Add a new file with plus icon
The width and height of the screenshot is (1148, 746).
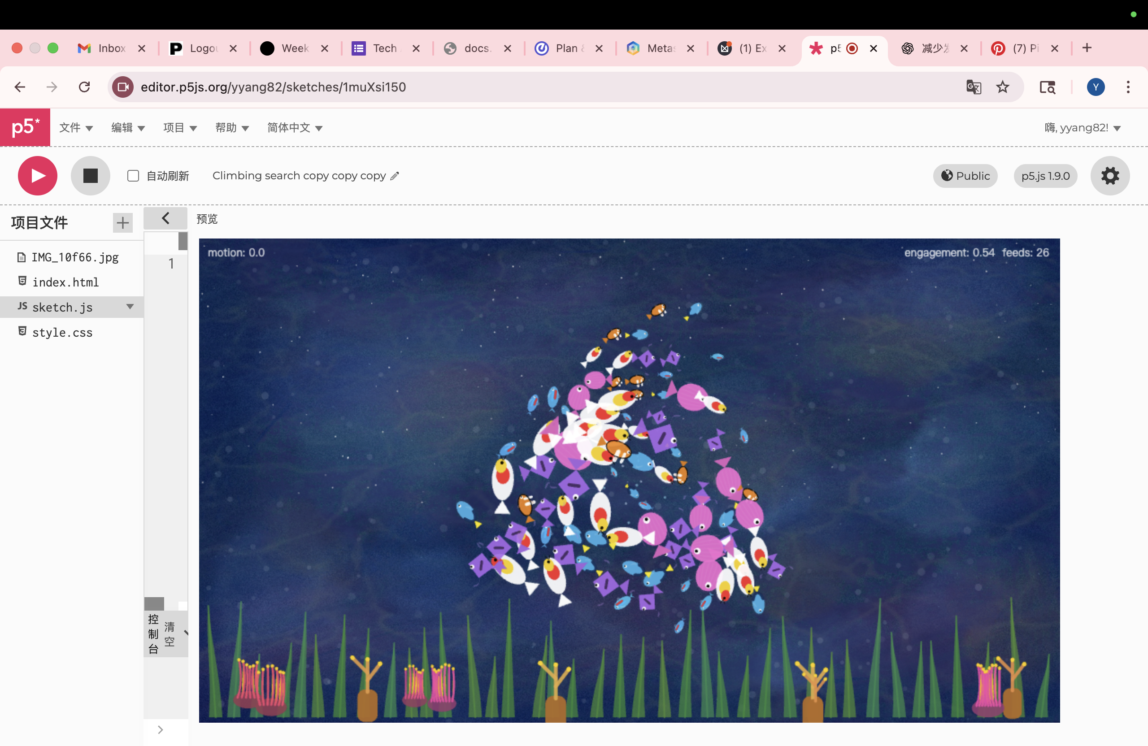coord(122,222)
